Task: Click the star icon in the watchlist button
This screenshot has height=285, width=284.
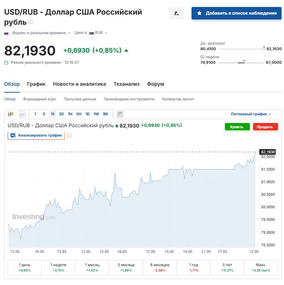Action: [199, 13]
